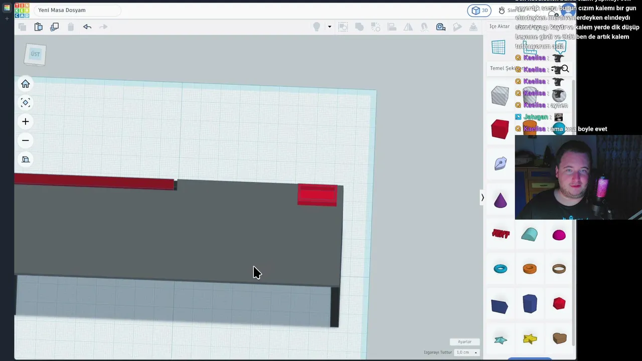Click the Delete trash can icon
Screen dimensions: 642x361
point(71,27)
